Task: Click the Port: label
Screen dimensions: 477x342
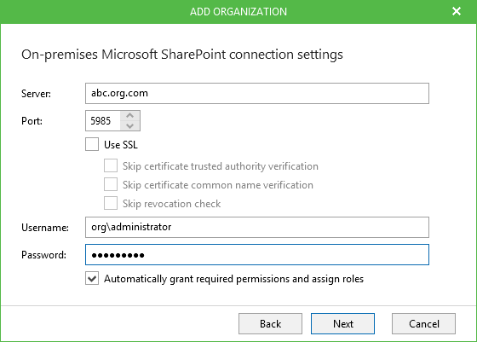Action: [32, 121]
